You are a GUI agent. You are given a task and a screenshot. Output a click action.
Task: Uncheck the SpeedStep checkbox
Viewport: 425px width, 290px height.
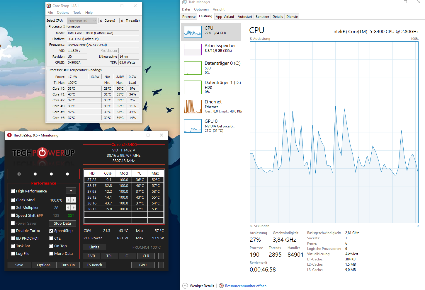pyautogui.click(x=51, y=231)
